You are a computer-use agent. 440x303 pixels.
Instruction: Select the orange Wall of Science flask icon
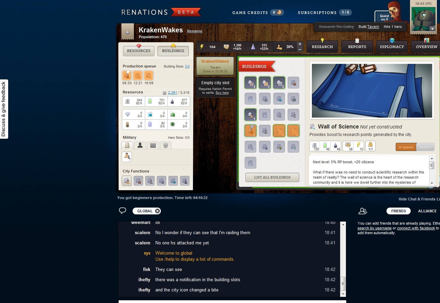pyautogui.click(x=279, y=131)
